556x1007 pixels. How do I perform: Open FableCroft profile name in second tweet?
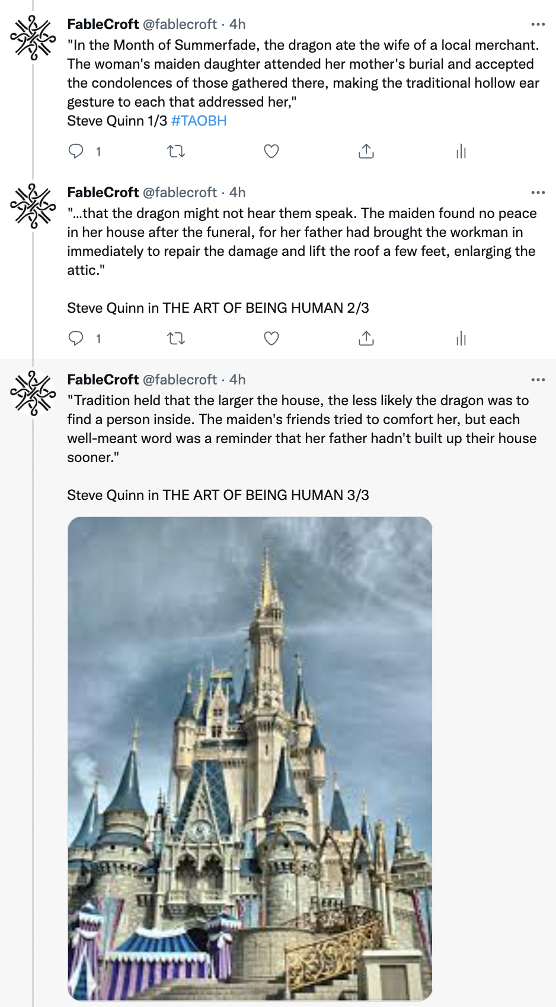click(x=103, y=193)
